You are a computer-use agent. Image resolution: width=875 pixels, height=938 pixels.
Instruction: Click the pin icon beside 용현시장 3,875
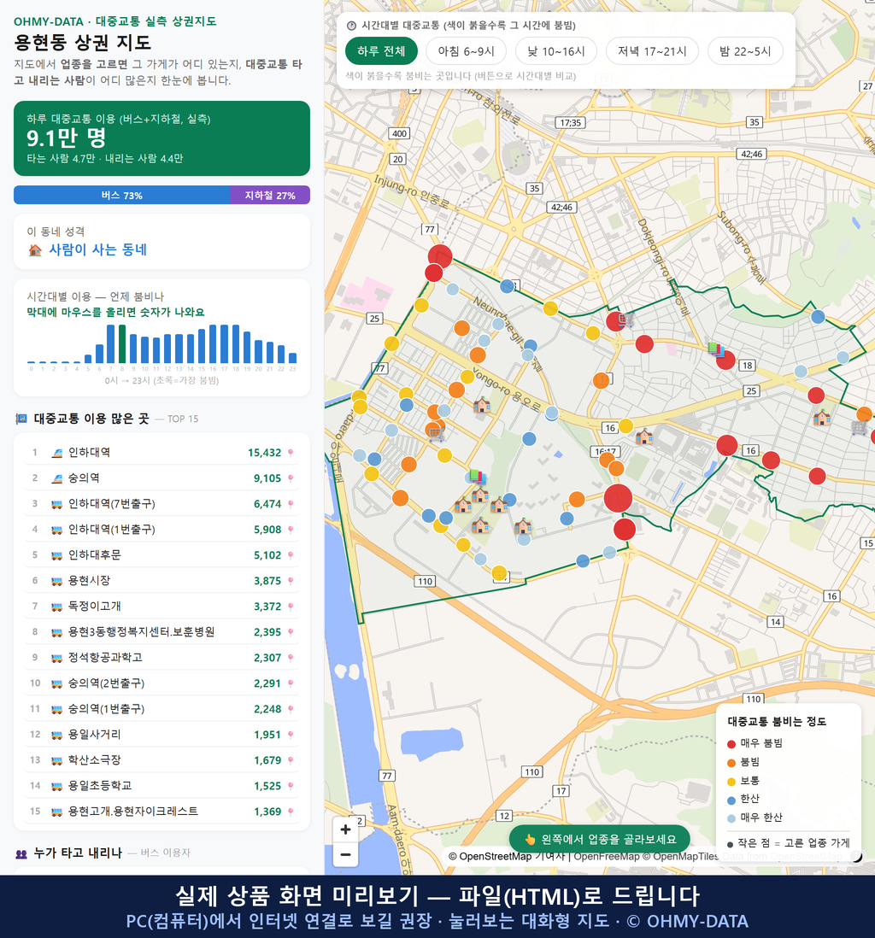(291, 581)
